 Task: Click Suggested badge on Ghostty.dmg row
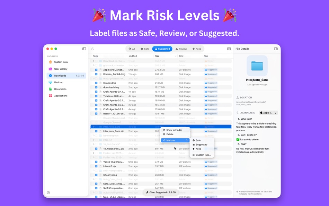click(x=211, y=175)
